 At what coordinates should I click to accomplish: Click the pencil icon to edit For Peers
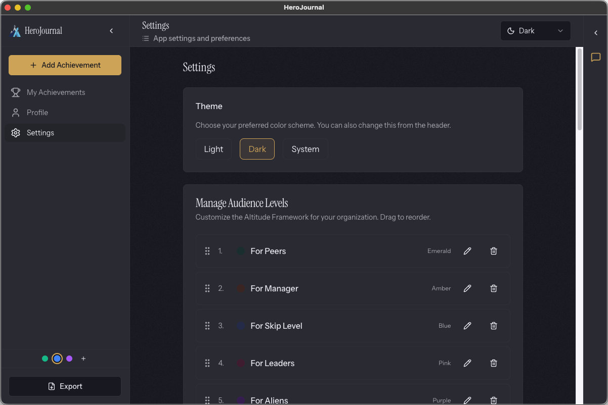pos(467,251)
